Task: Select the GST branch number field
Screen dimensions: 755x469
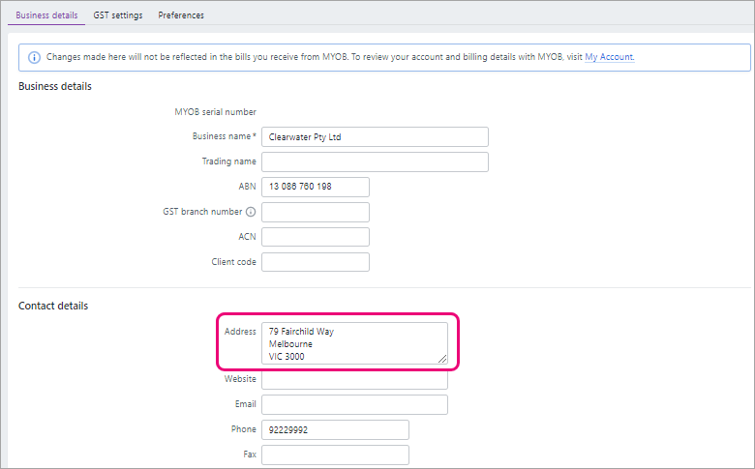Action: (316, 212)
